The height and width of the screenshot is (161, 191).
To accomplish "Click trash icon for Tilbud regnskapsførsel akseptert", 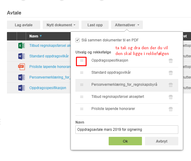I will 171,97.
